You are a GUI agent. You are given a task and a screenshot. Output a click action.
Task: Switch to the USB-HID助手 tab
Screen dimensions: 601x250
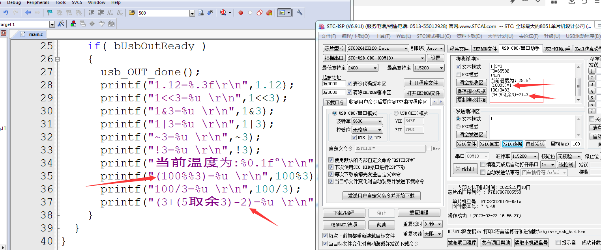point(557,49)
